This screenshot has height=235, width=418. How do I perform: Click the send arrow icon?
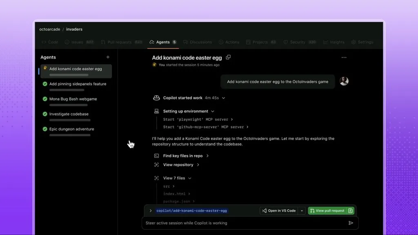[x=351, y=223]
